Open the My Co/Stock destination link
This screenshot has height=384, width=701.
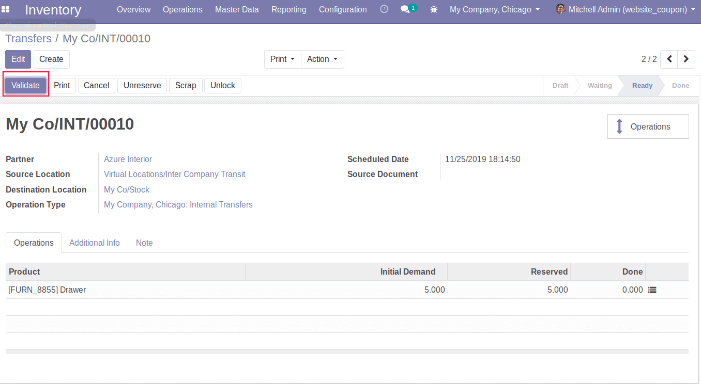(x=127, y=189)
